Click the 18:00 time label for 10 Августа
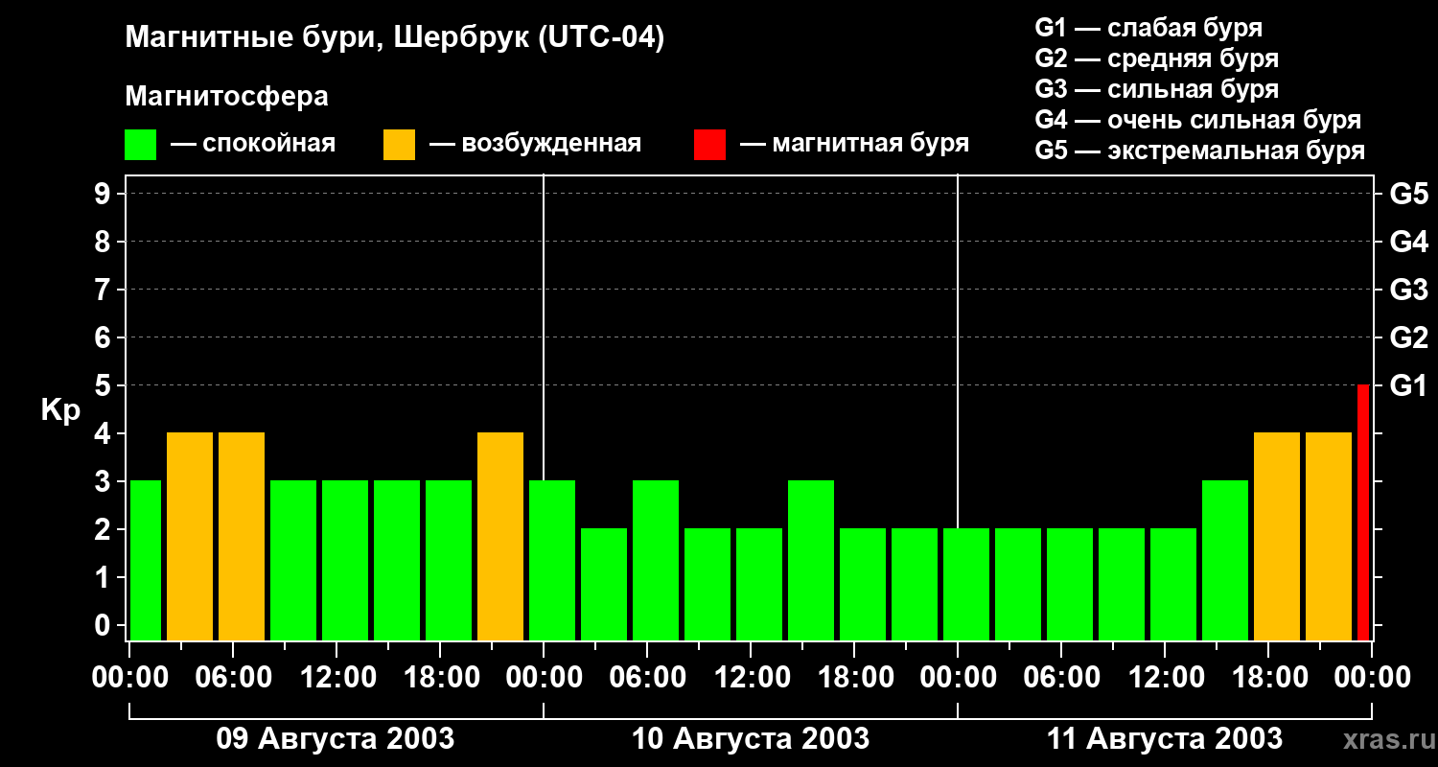 point(854,678)
